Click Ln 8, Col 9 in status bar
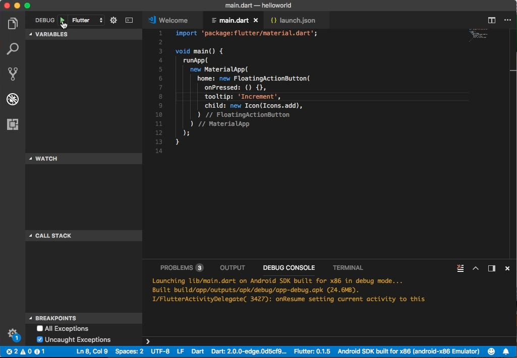The height and width of the screenshot is (358, 517). tap(92, 351)
